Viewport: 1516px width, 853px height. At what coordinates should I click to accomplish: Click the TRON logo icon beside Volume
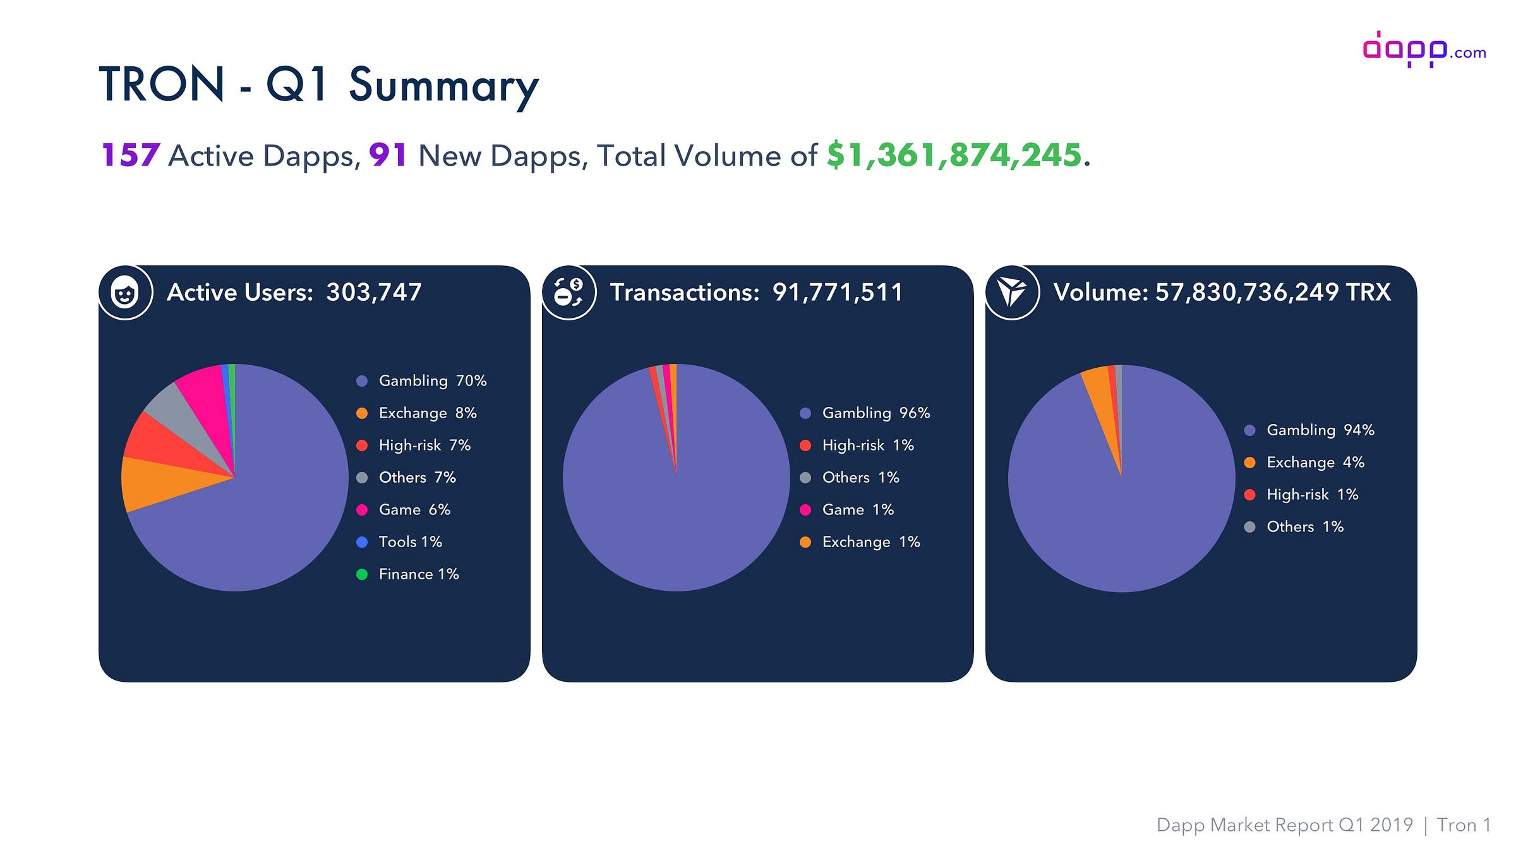(x=1012, y=293)
